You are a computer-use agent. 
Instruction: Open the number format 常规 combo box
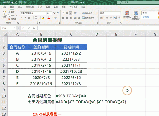tap(110, 13)
